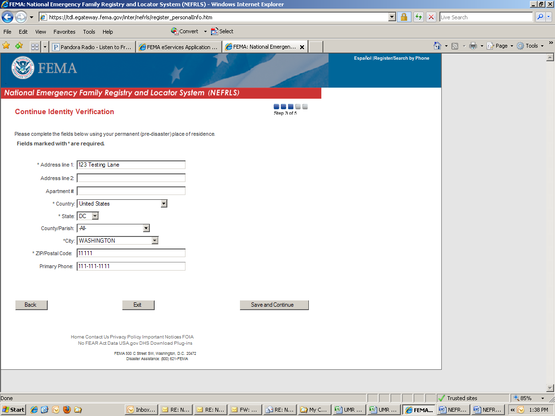Switch to the Pandora Radio tab
Image resolution: width=555 pixels, height=416 pixels.
92,47
